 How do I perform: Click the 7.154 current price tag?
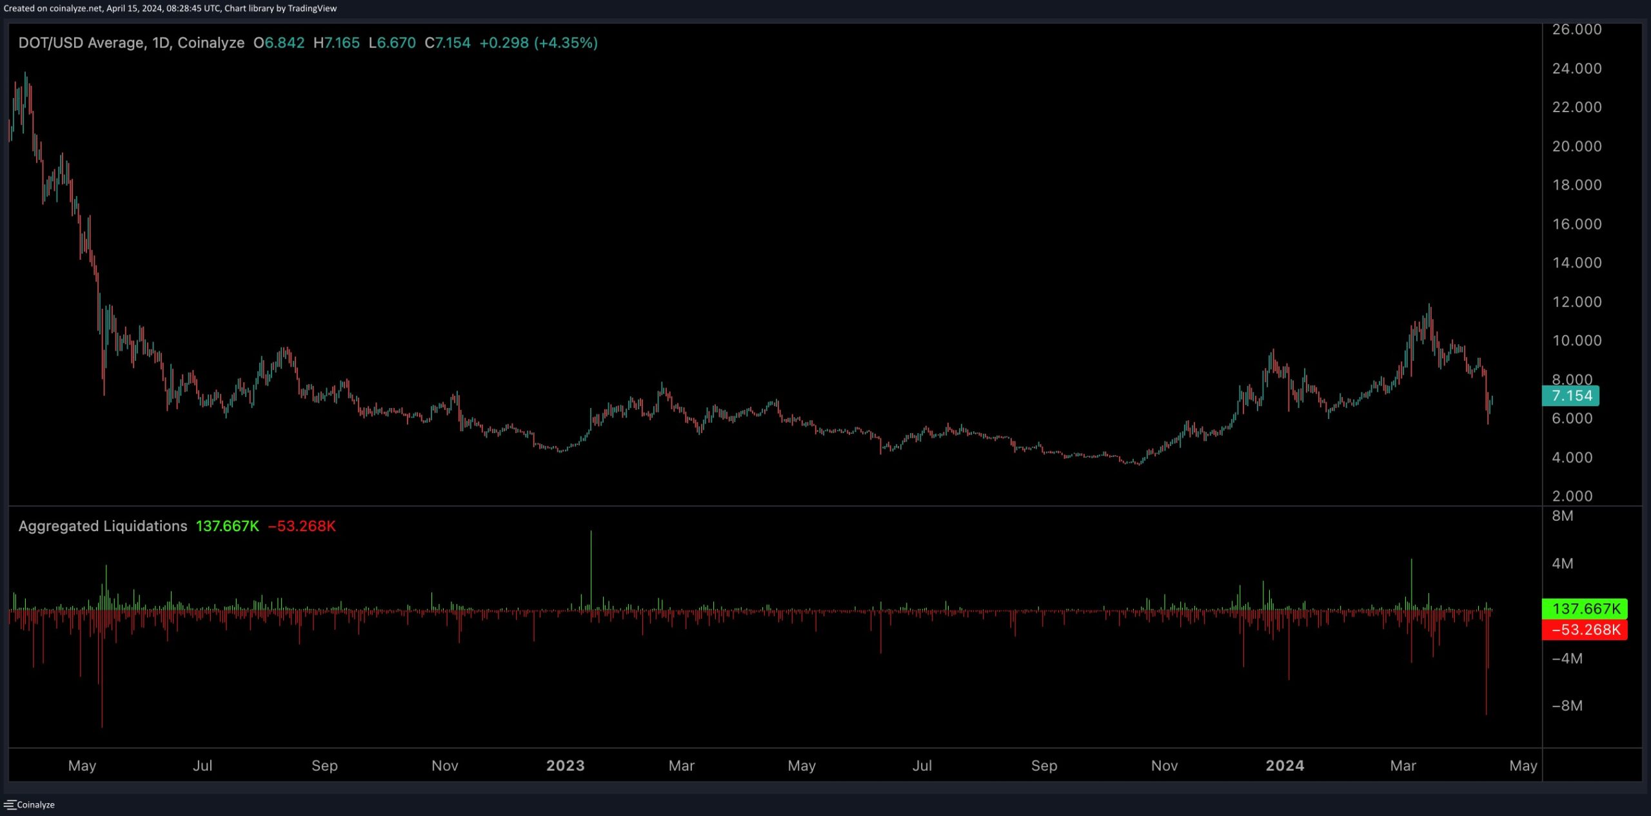[x=1570, y=396]
